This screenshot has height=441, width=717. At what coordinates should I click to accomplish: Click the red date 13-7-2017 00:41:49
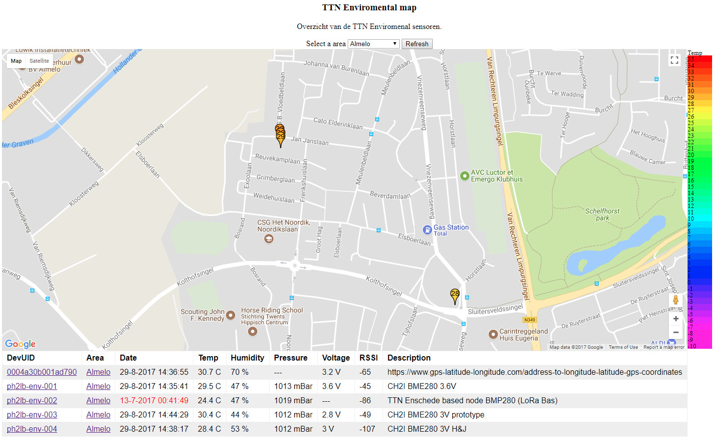click(154, 400)
